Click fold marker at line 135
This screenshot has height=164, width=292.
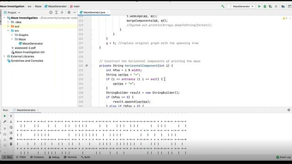pos(91,79)
